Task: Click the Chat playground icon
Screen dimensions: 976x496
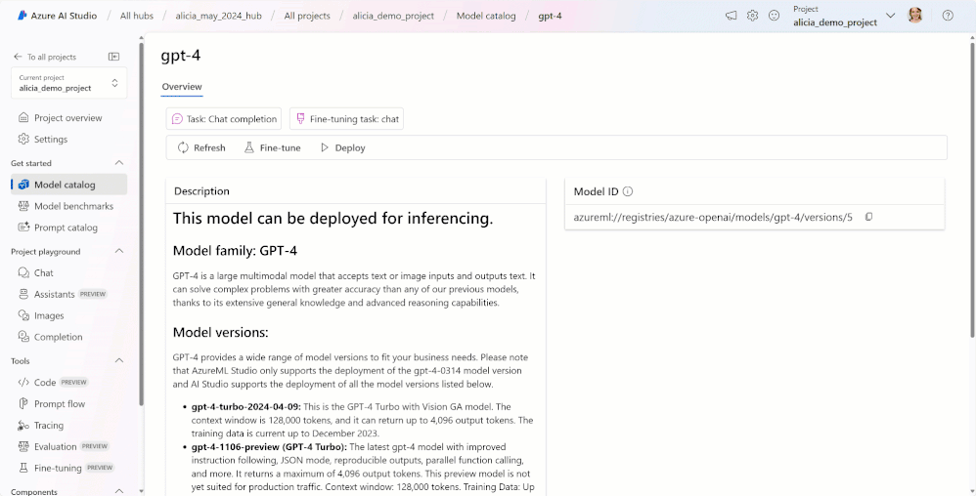Action: click(x=23, y=272)
